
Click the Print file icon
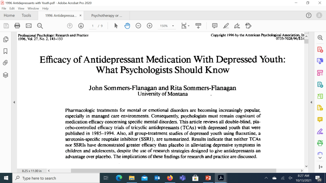tap(17, 26)
